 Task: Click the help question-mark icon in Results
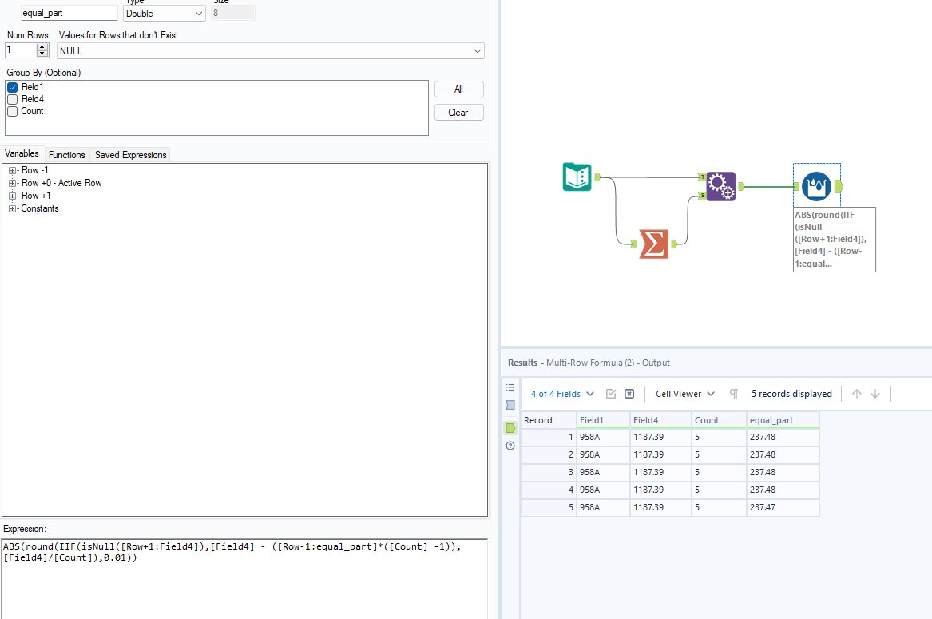[x=510, y=446]
